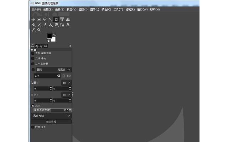This screenshot has height=142, width=228.
Task: Click the 位置 Y value field
Action: 61,88
